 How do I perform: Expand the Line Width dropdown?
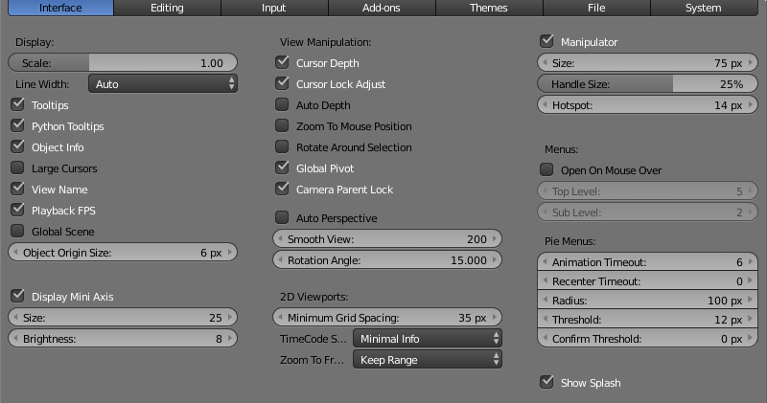pos(163,84)
